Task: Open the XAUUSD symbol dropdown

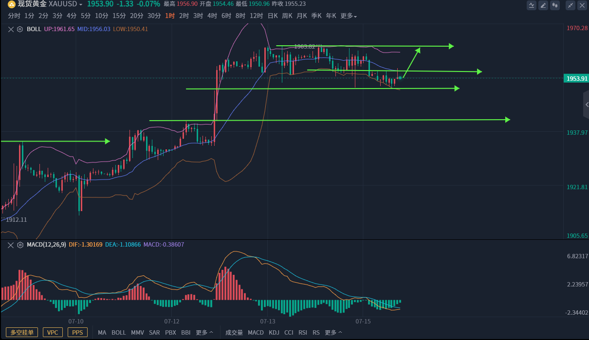Action: (81, 4)
